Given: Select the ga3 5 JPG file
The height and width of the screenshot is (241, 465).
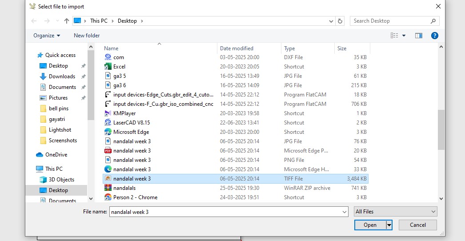Looking at the screenshot, I should (236, 76).
